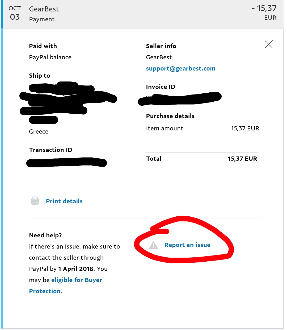Click the printer icon
Image resolution: width=287 pixels, height=330 pixels.
tap(35, 201)
